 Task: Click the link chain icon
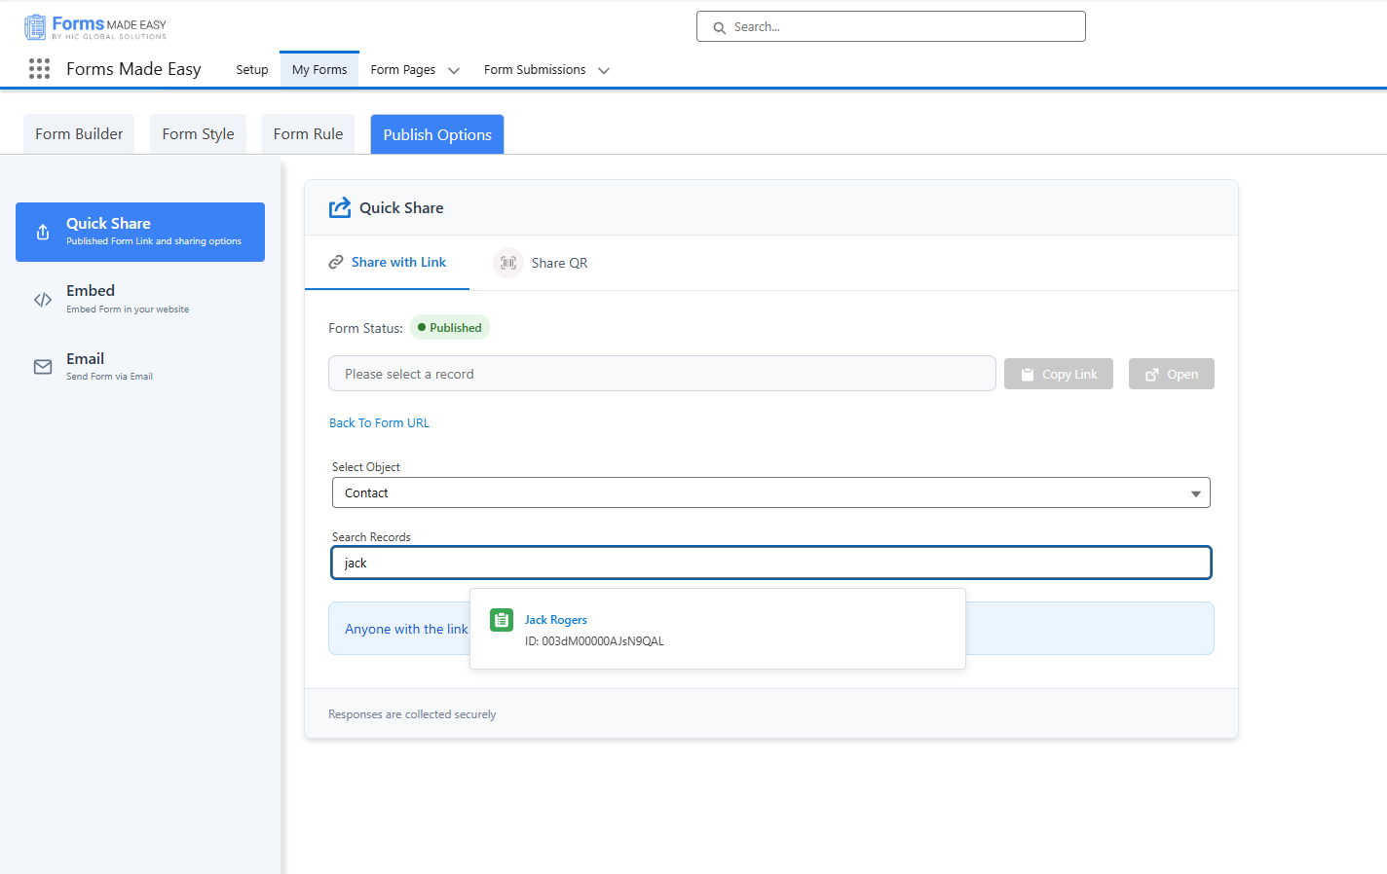coord(336,262)
